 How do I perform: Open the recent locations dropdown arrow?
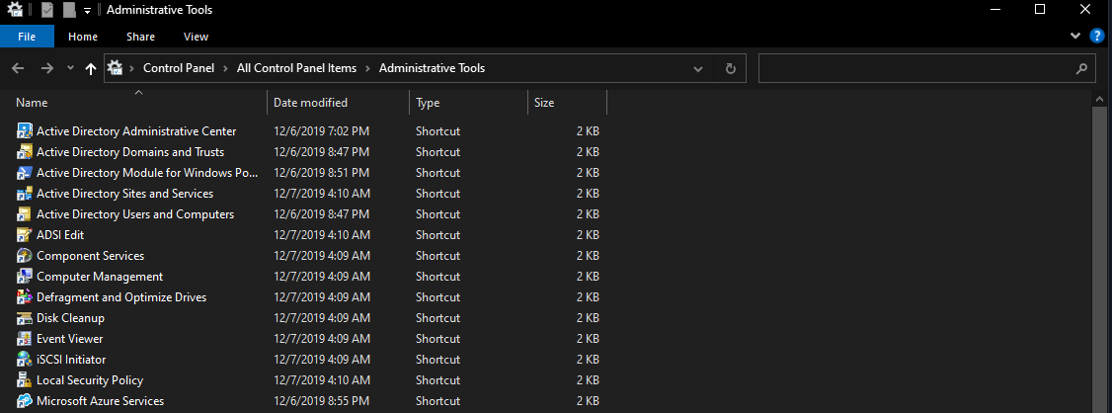click(70, 69)
